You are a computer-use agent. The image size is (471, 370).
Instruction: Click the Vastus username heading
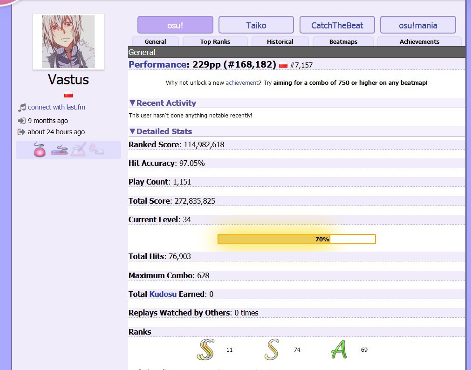[x=68, y=80]
